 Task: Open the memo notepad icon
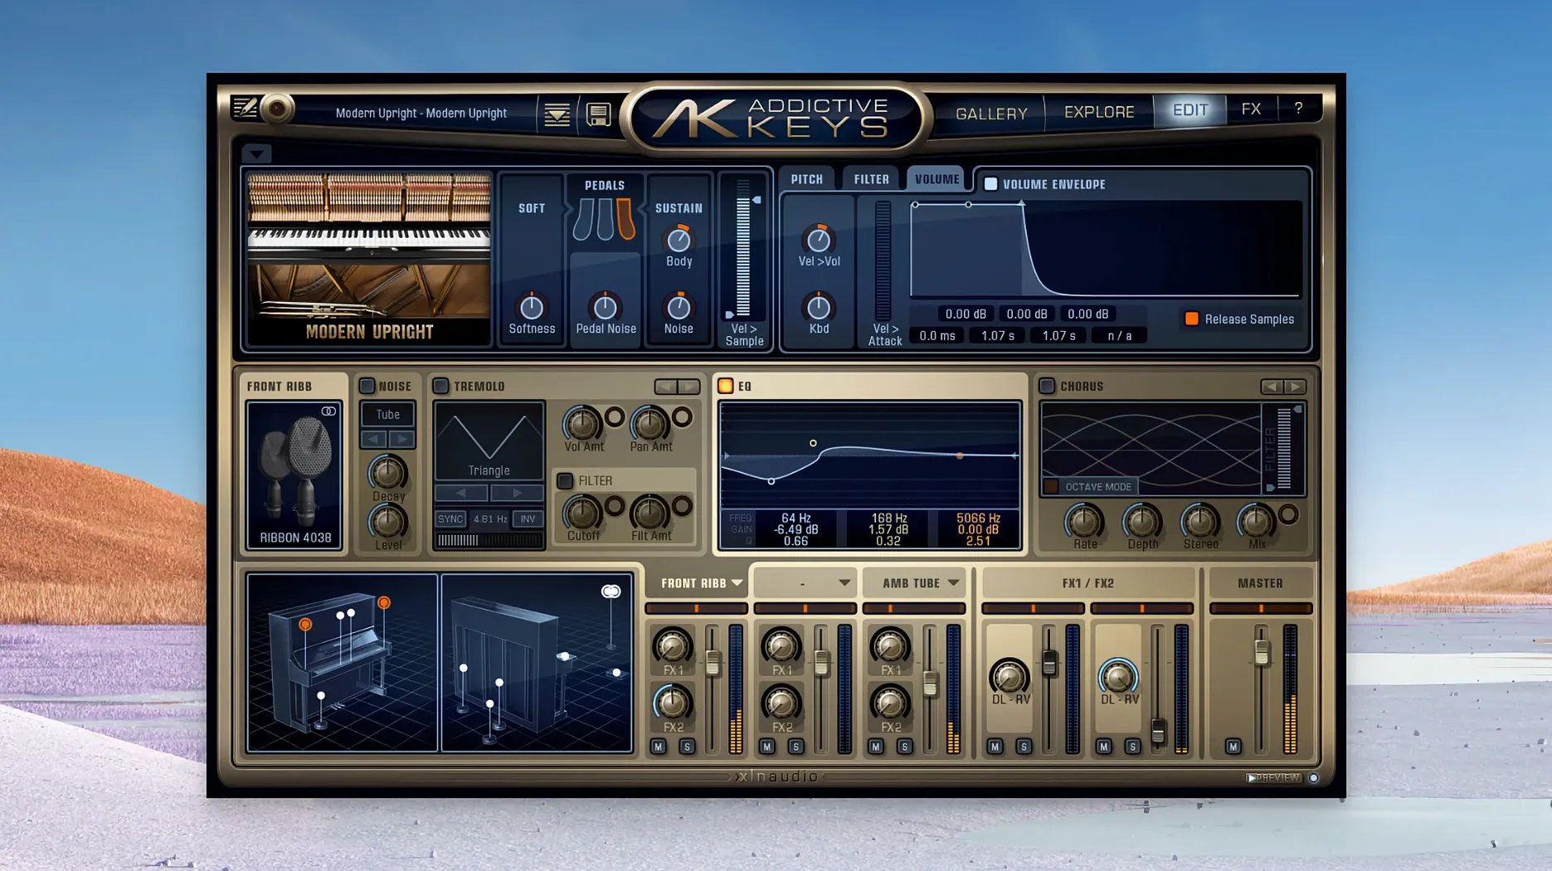point(245,108)
